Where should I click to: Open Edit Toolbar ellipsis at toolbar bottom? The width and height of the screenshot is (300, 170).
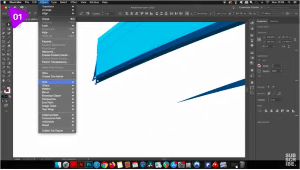coord(6,111)
